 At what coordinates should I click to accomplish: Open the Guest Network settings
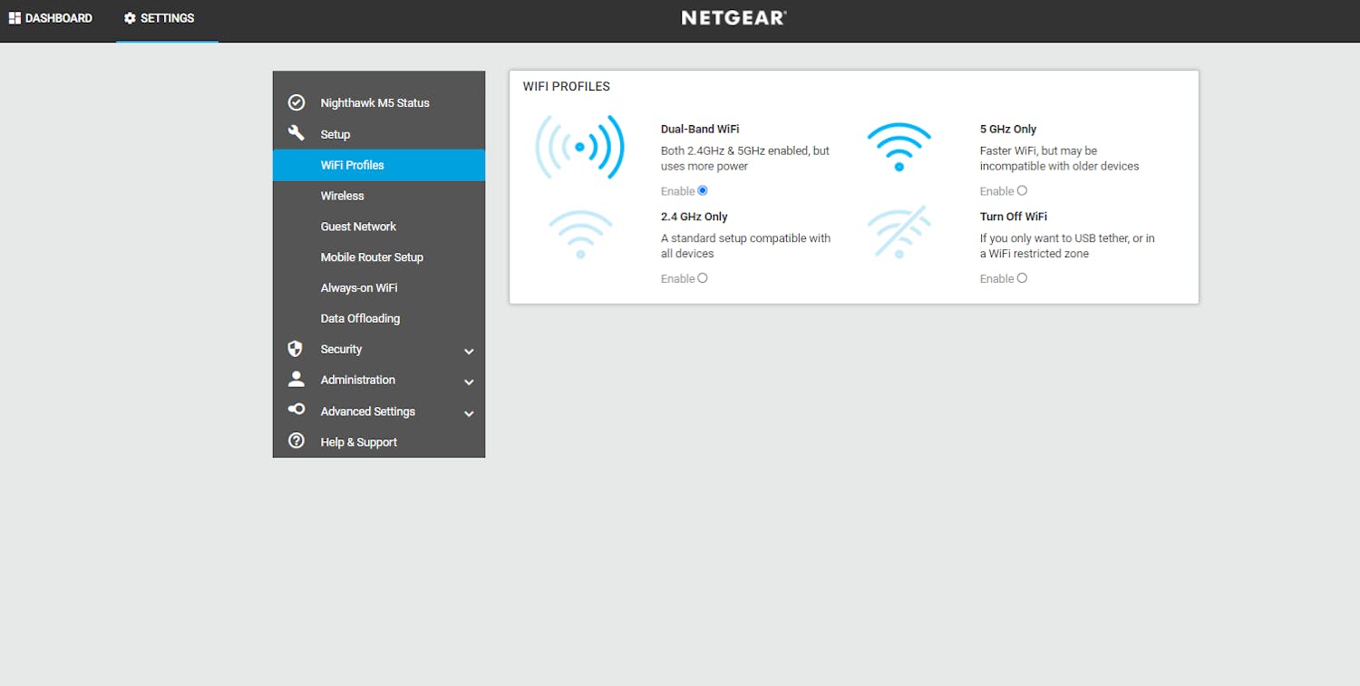point(358,226)
